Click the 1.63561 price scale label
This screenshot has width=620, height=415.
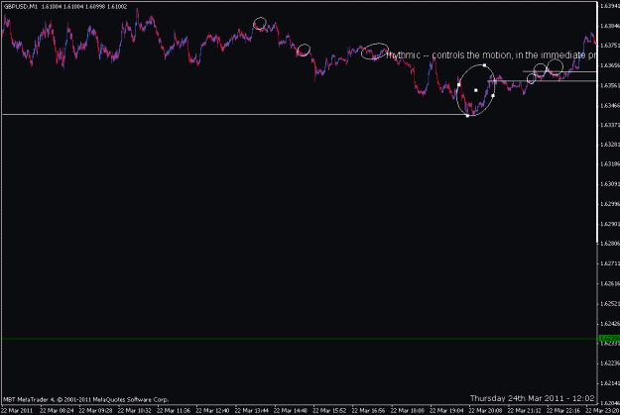[610, 85]
